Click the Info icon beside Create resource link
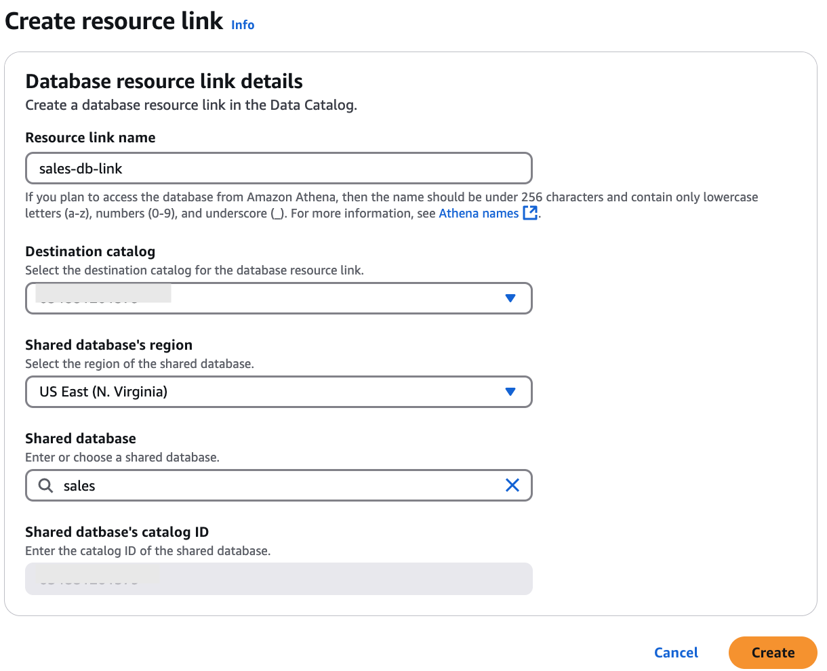Image resolution: width=827 pixels, height=671 pixels. click(x=243, y=24)
